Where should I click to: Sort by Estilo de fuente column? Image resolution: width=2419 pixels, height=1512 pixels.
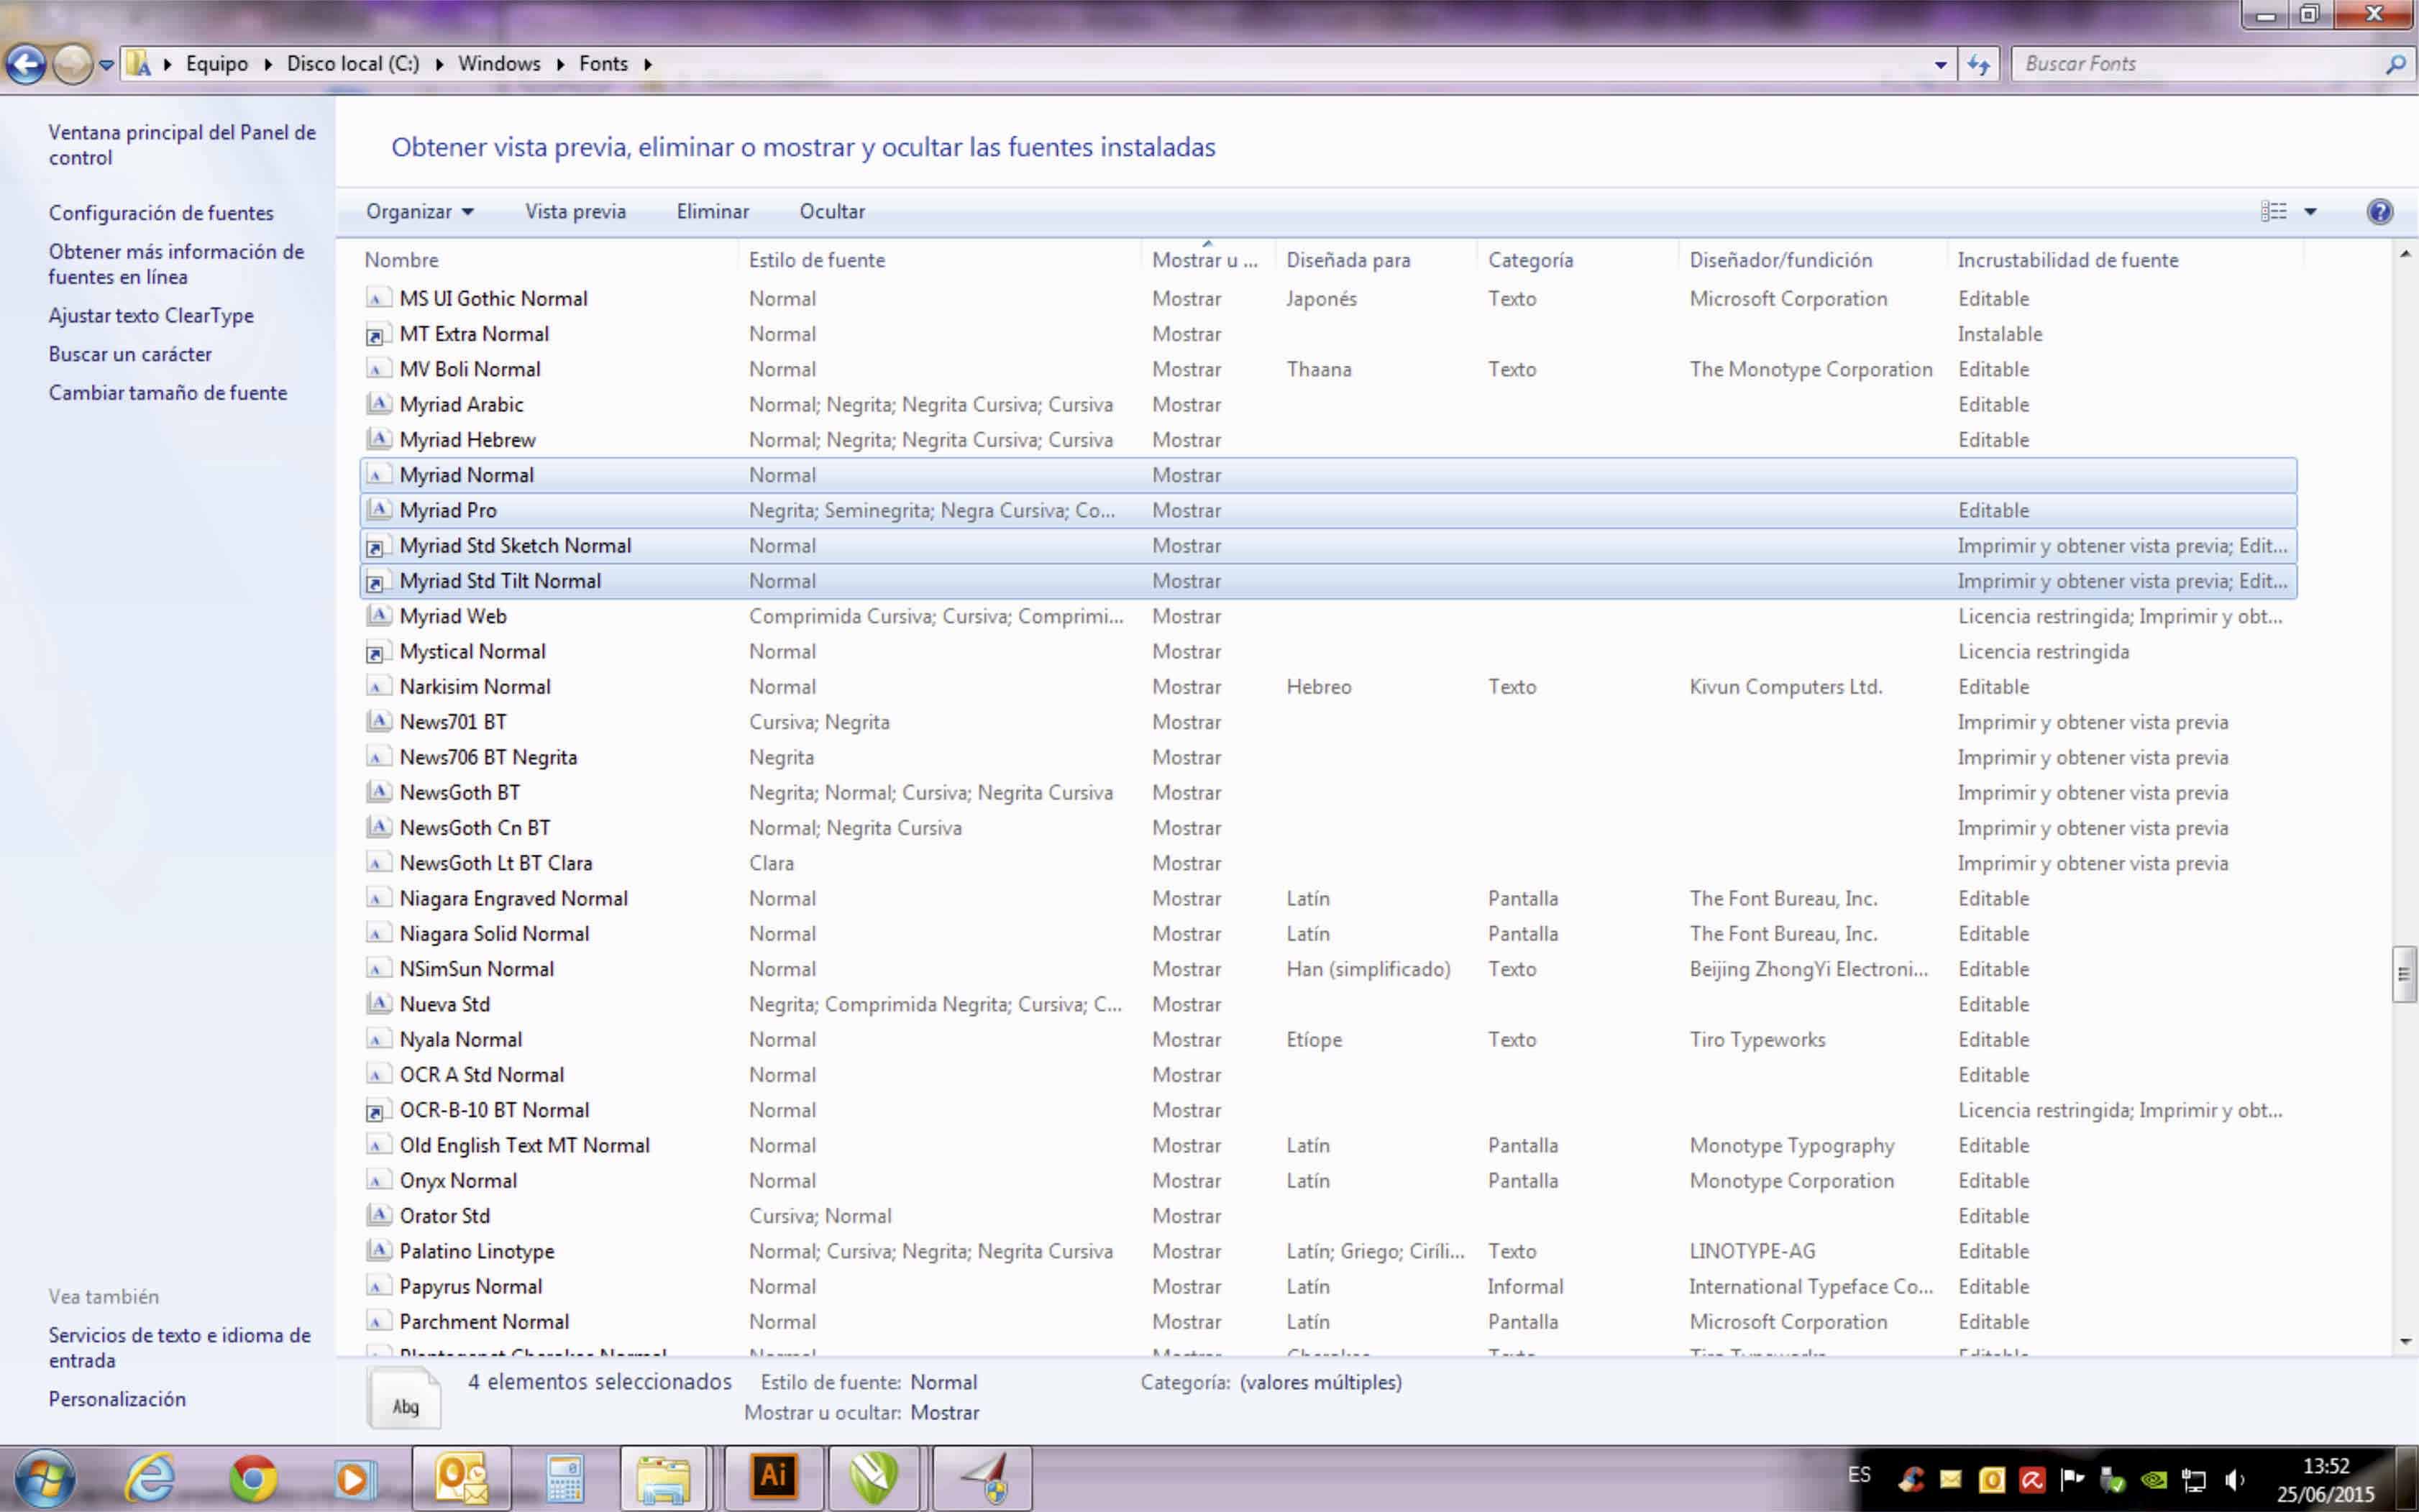tap(817, 260)
